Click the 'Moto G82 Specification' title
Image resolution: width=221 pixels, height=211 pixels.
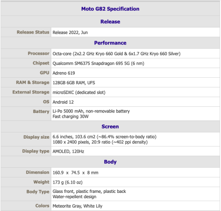110,9
